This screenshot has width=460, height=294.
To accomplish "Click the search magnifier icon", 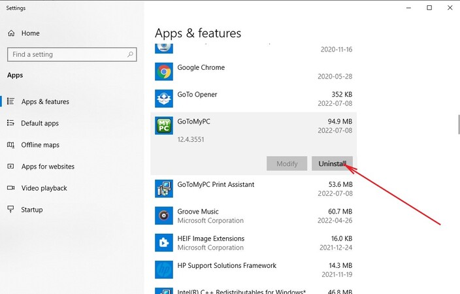I will point(130,54).
